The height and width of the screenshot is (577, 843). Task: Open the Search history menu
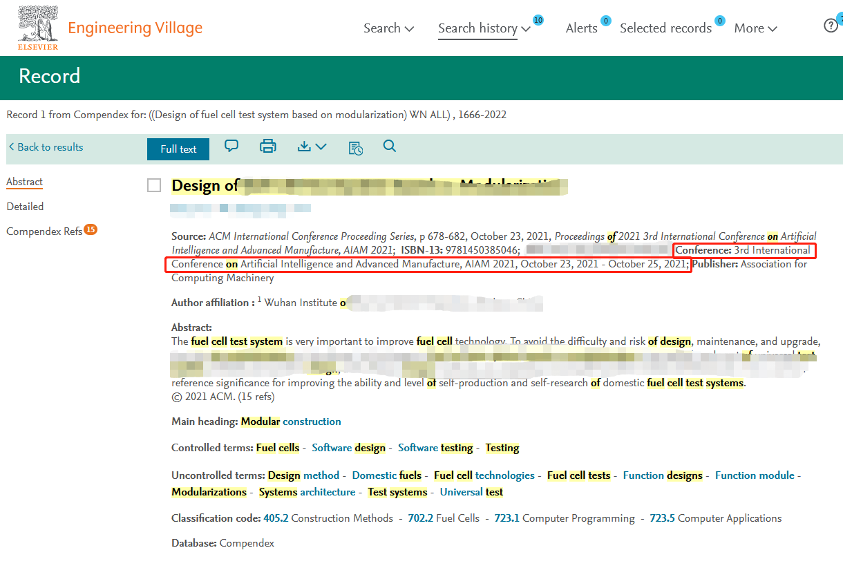click(484, 28)
